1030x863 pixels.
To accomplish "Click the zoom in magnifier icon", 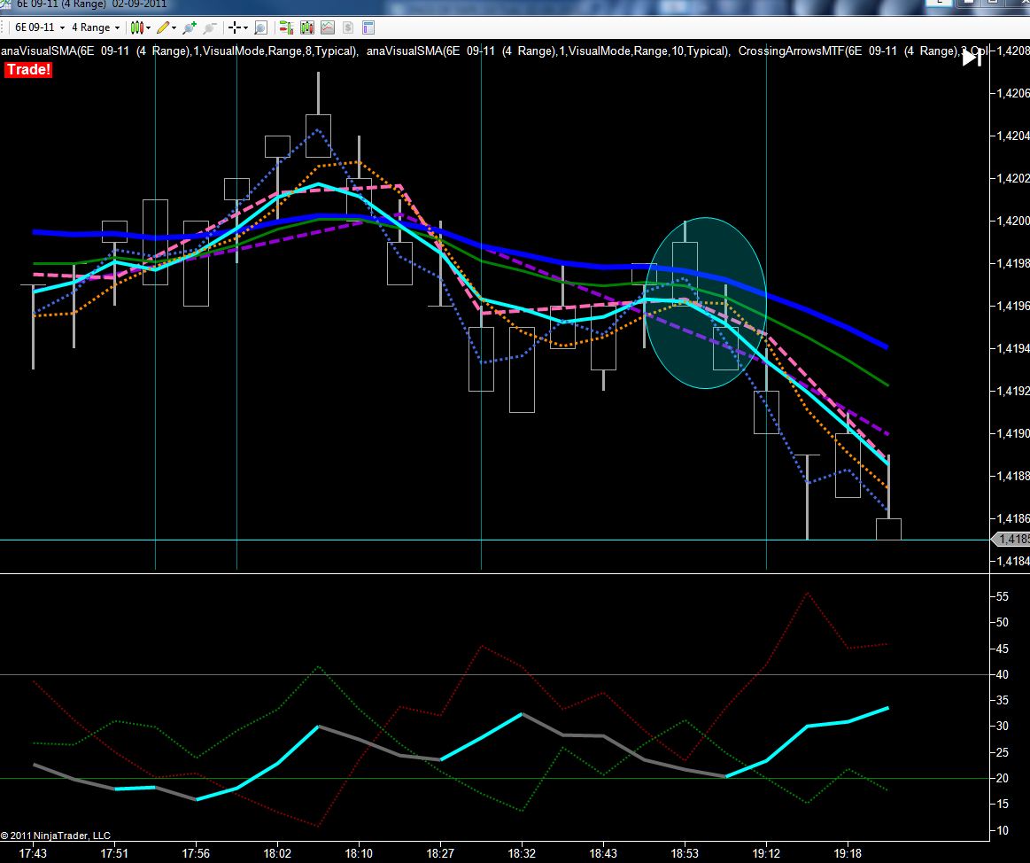I will [190, 27].
